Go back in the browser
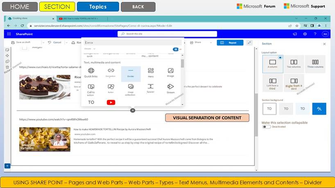The image size is (335, 188). pyautogui.click(x=9, y=26)
